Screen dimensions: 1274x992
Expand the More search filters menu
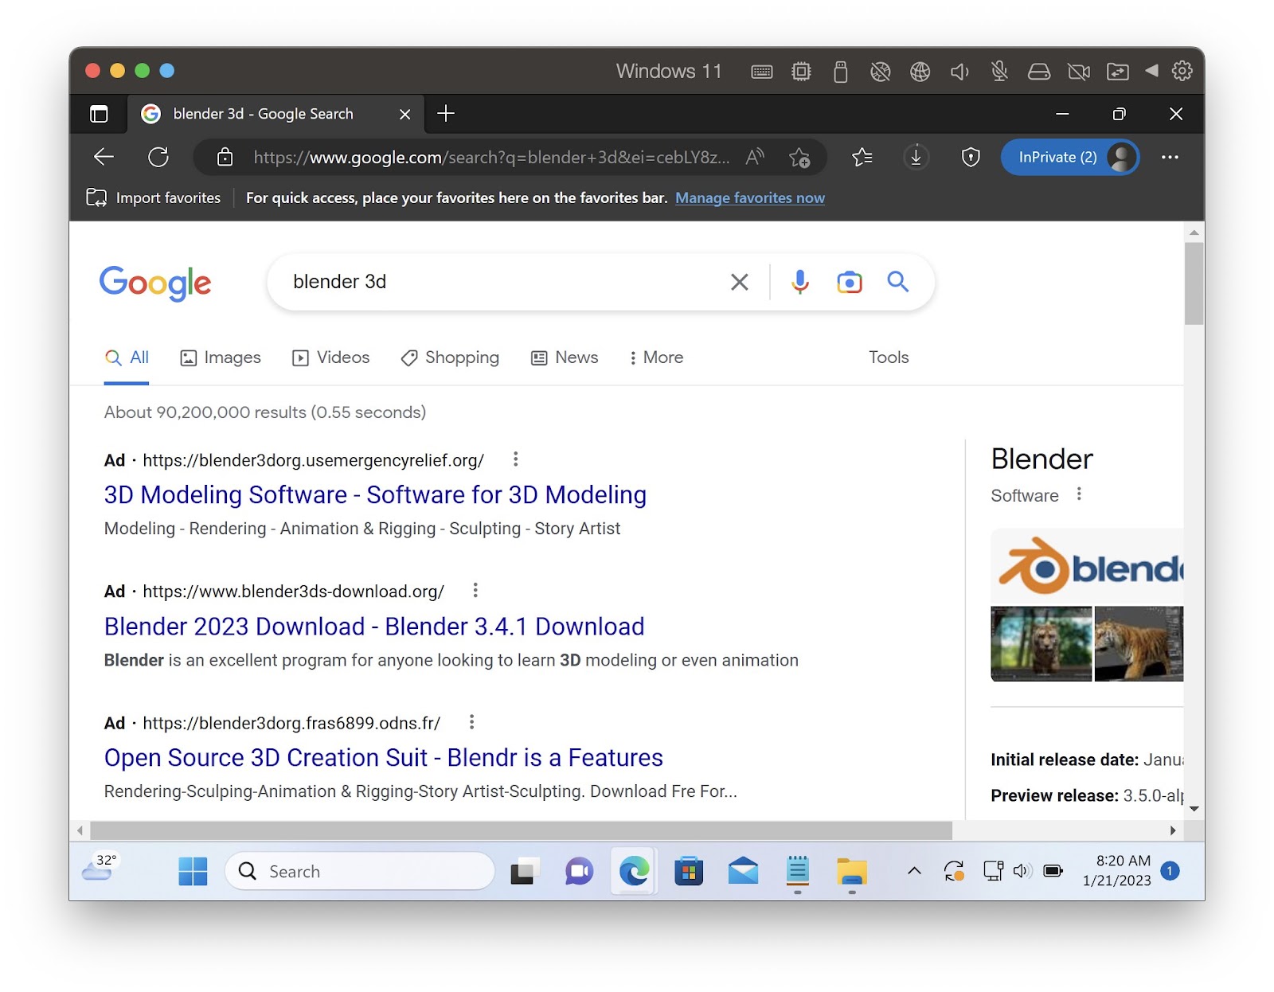(x=656, y=357)
